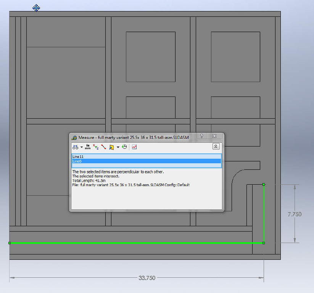The width and height of the screenshot is (314, 293).
Task: Toggle Show XYZ Measurements
Action: click(96, 147)
